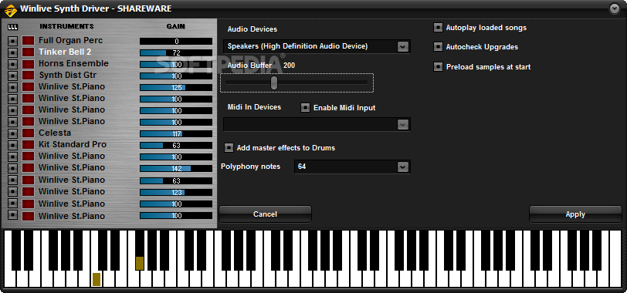Adjust the Celesta gain bar showing 117
This screenshot has height=293, width=627.
[176, 133]
